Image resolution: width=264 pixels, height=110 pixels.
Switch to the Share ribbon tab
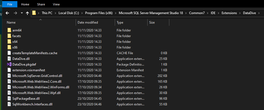tap(41, 4)
